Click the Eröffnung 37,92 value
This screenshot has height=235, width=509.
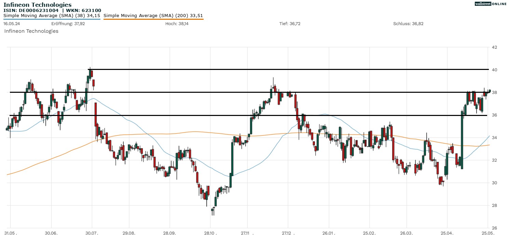(68, 24)
